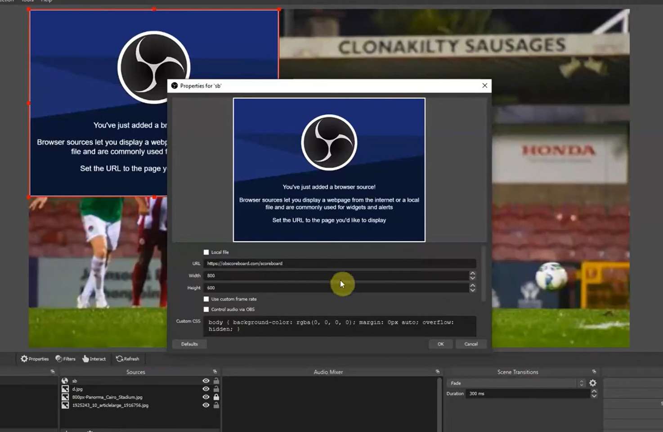Click the Custom CSS text box

coord(340,326)
